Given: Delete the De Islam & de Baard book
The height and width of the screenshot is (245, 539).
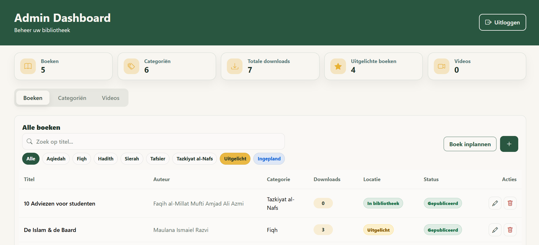Looking at the screenshot, I should click(x=510, y=230).
